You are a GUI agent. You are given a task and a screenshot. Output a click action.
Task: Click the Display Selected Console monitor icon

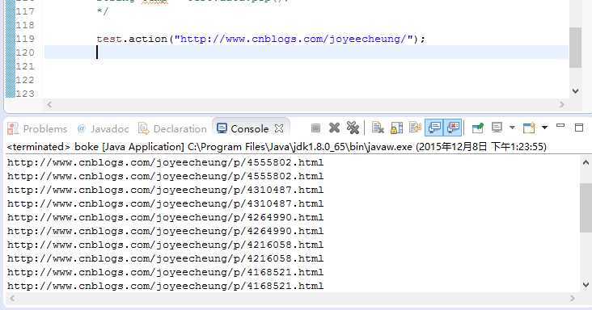[497, 128]
